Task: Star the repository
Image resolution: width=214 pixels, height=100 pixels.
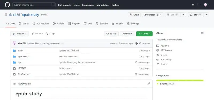Action: click(x=196, y=15)
